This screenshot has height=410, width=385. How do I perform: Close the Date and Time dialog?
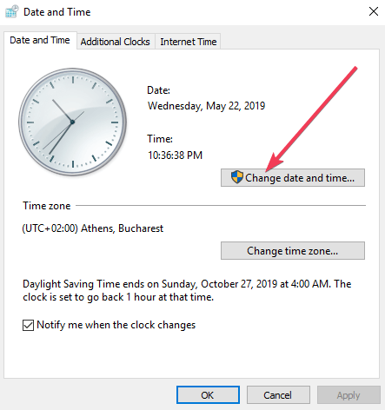(x=374, y=11)
